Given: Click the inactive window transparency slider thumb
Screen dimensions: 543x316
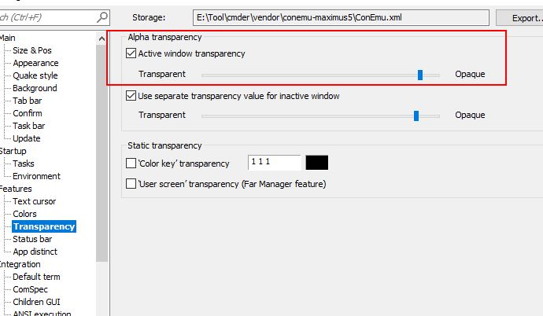Looking at the screenshot, I should [416, 116].
